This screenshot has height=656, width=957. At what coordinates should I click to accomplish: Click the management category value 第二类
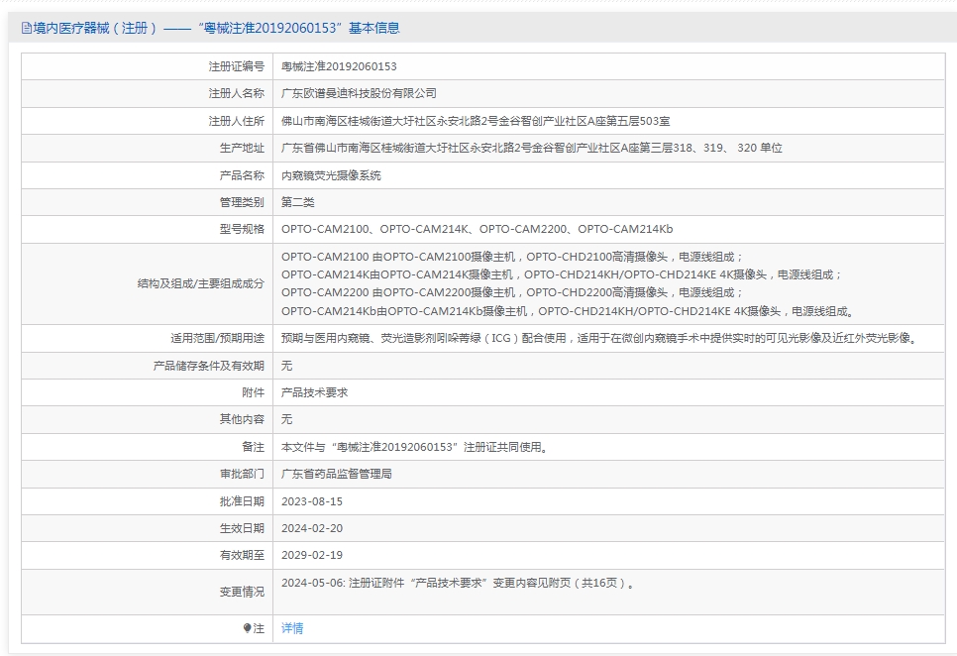tap(297, 202)
